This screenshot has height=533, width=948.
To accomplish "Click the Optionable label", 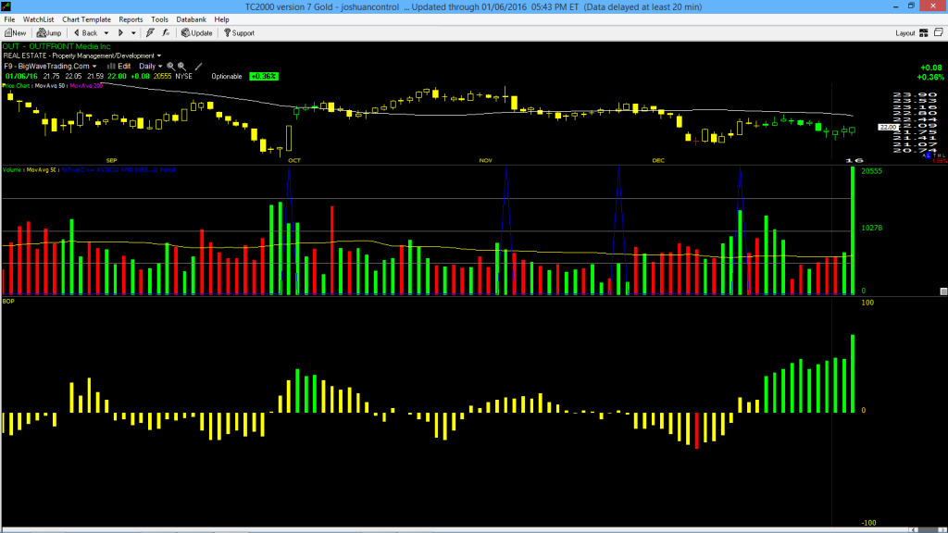I will [227, 76].
